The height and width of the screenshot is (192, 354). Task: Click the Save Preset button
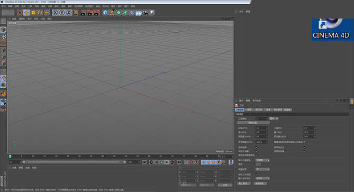[260, 184]
